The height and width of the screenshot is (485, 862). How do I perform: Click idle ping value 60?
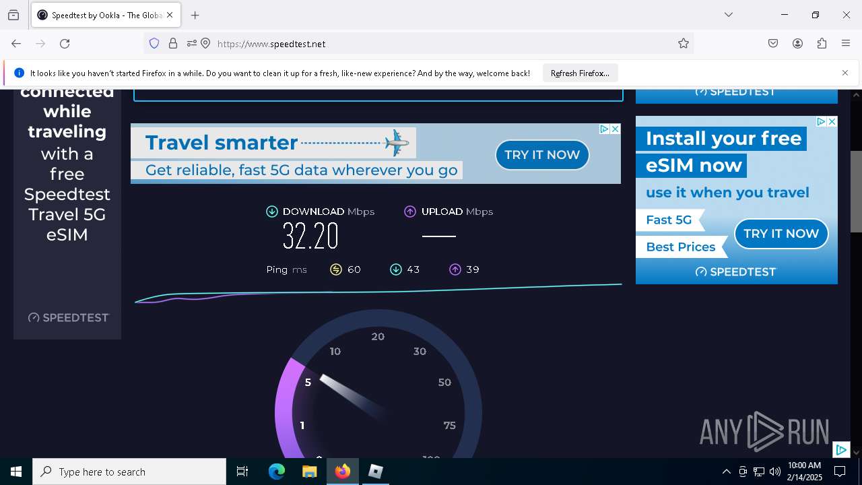[354, 269]
